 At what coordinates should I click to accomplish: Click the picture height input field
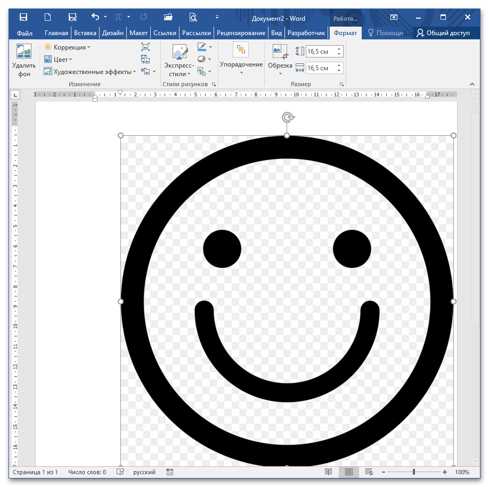[320, 52]
